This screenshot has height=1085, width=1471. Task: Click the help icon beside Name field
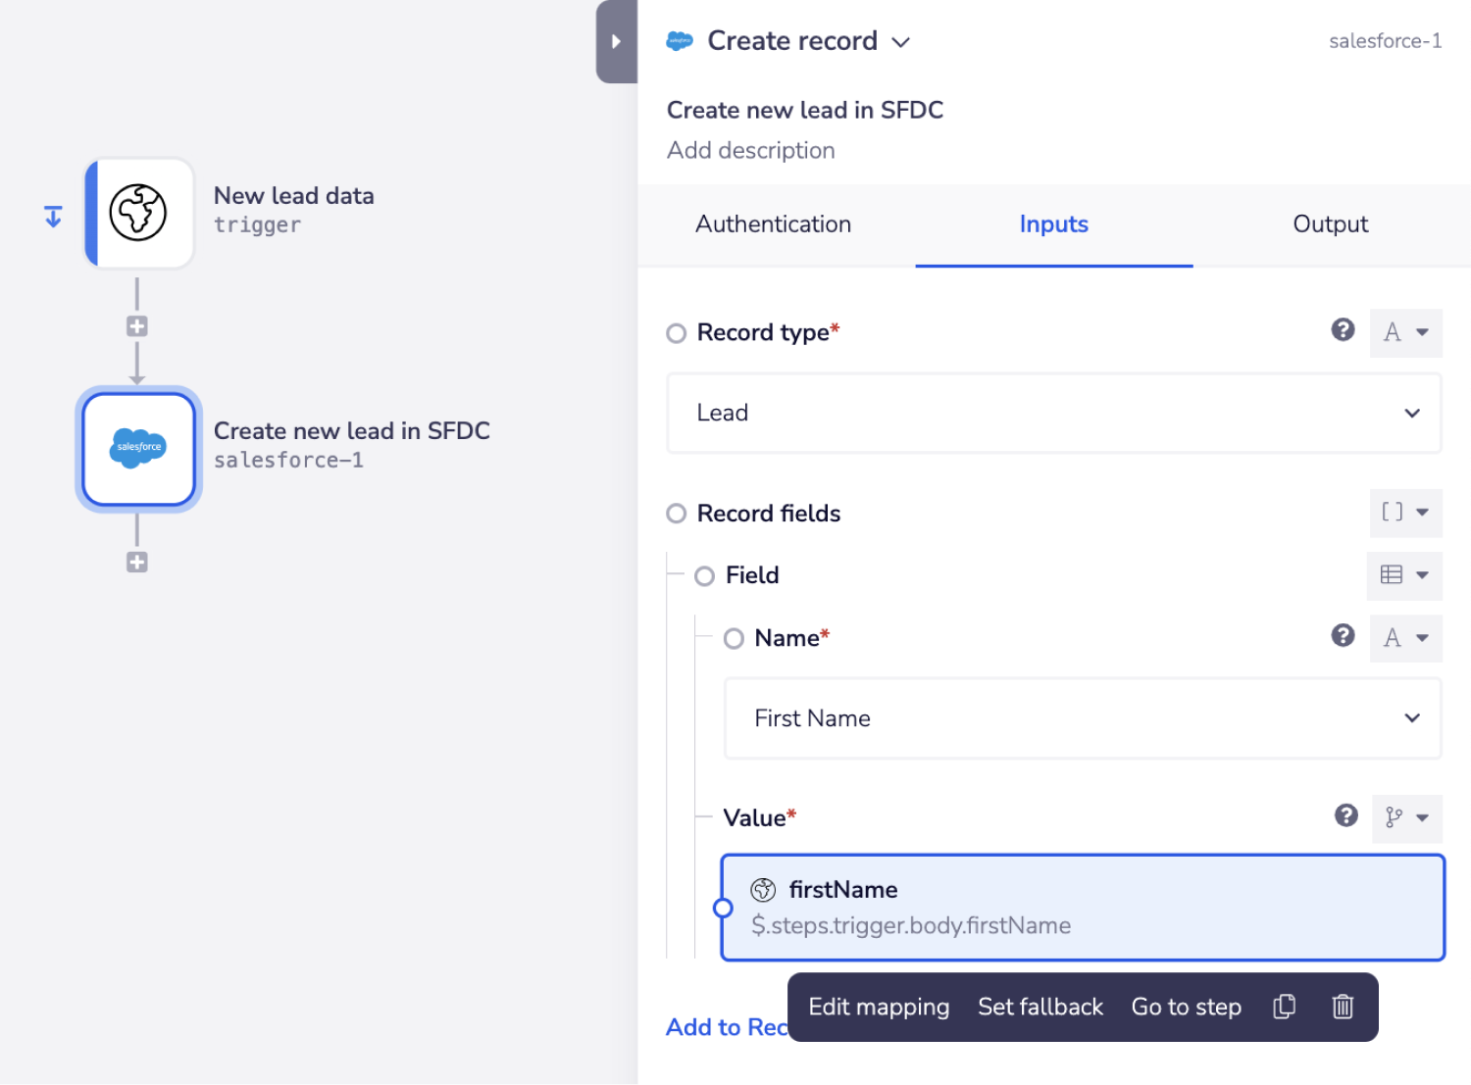(x=1343, y=636)
